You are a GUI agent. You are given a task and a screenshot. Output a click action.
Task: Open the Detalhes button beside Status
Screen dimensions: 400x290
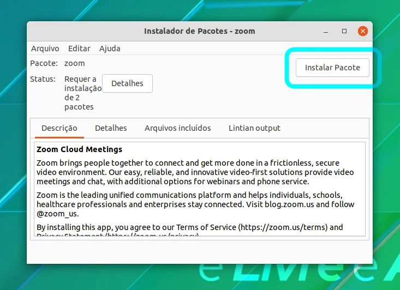(x=127, y=83)
